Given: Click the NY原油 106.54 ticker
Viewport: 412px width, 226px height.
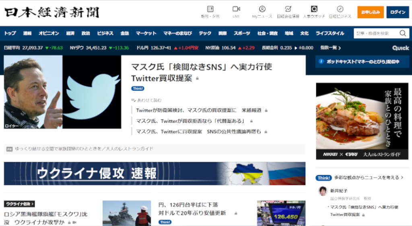Looking at the screenshot, I should [x=230, y=48].
